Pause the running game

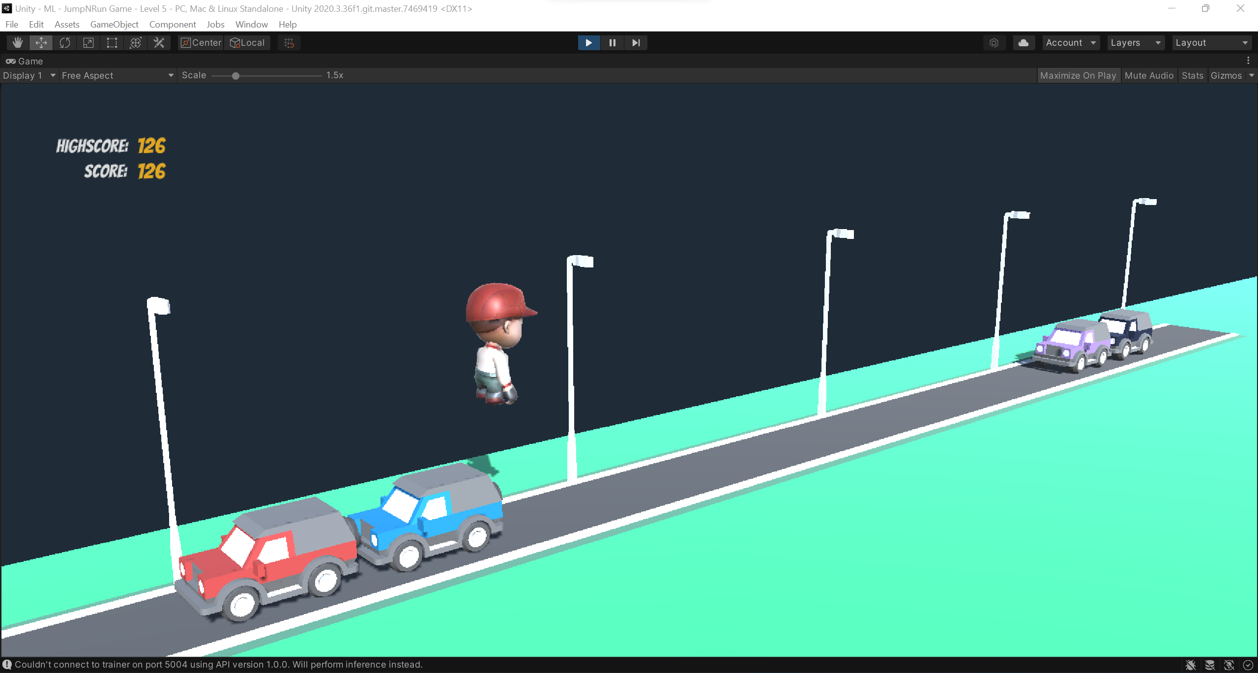(x=612, y=43)
